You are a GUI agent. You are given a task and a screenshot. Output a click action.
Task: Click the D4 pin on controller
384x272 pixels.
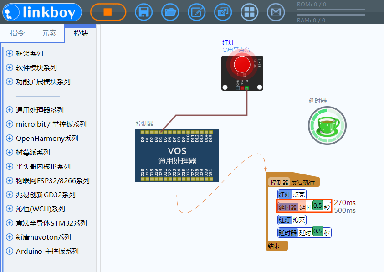pos(161,132)
